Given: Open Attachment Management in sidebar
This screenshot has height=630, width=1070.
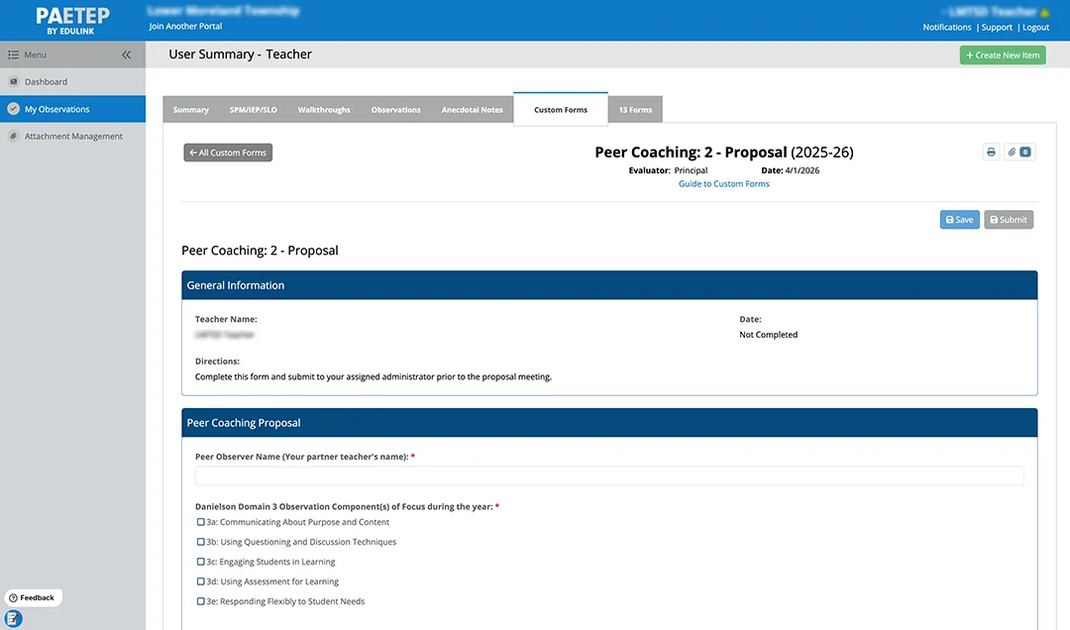Looking at the screenshot, I should tap(73, 137).
